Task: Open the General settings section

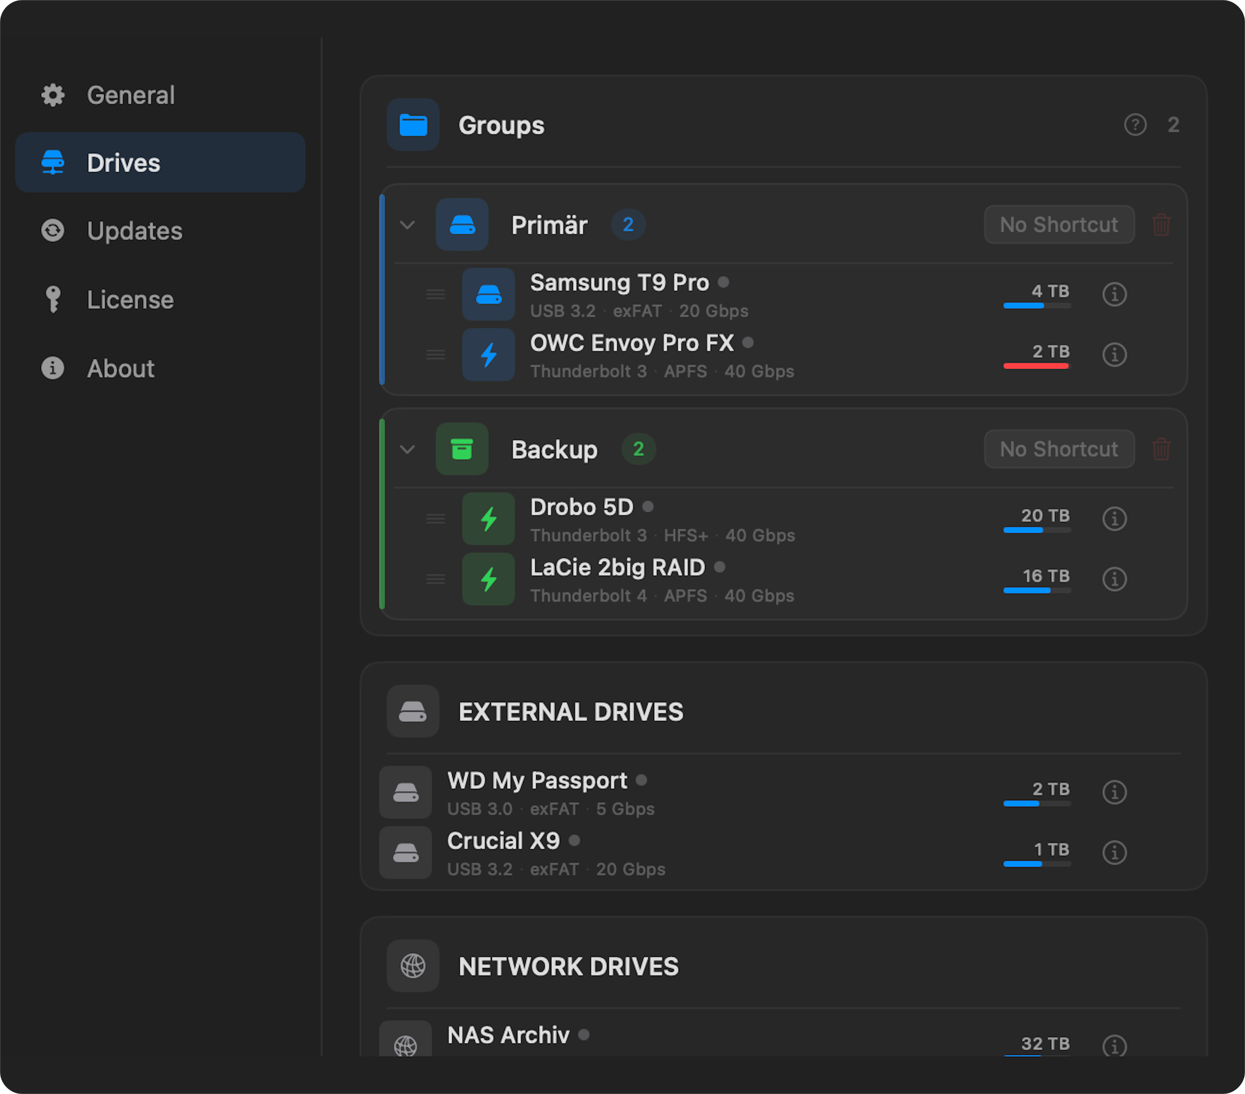Action: (130, 95)
